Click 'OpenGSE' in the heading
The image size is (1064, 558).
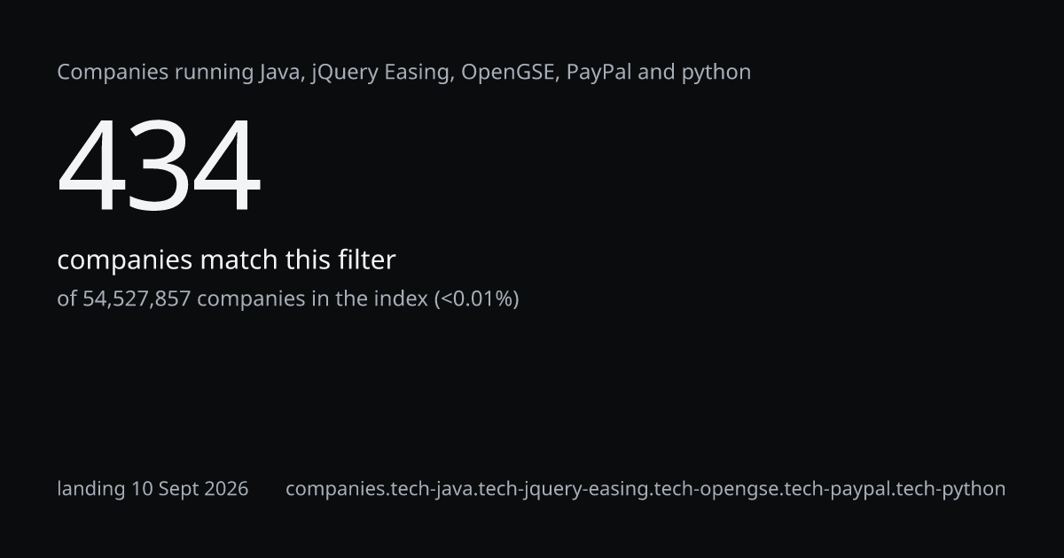click(x=510, y=72)
